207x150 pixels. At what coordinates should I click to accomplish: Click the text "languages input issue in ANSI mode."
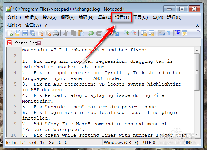tap(72, 78)
